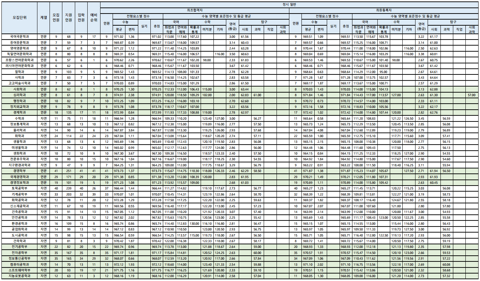480x281 pixels.
Task: Select the 국제경영학과 row label
Action: [19, 177]
